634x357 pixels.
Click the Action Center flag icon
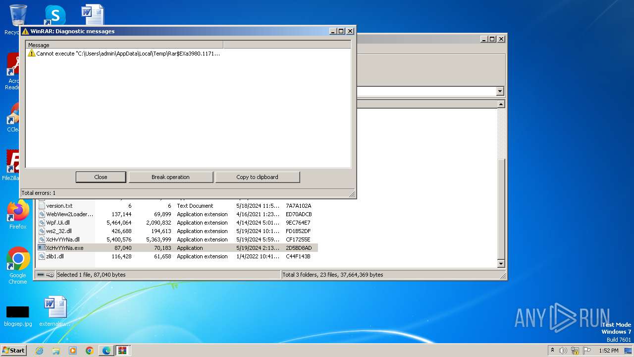(x=587, y=351)
